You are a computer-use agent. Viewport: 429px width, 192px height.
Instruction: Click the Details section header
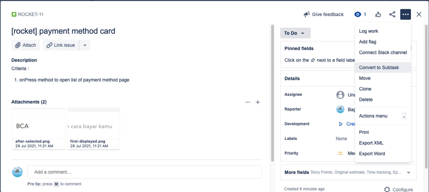point(292,78)
